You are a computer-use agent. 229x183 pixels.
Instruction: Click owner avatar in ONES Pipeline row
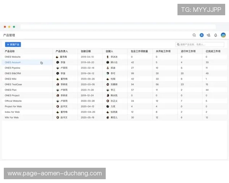point(58,68)
